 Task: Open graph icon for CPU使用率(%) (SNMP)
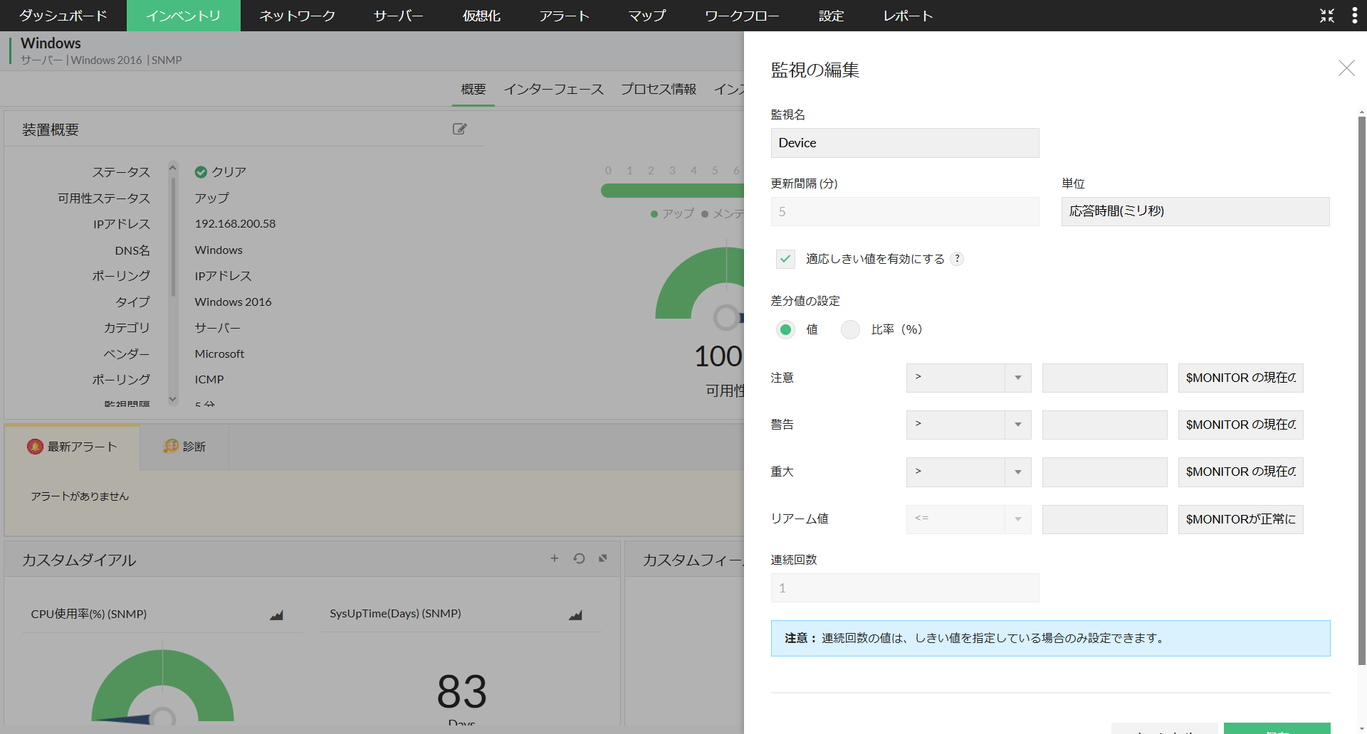point(276,615)
